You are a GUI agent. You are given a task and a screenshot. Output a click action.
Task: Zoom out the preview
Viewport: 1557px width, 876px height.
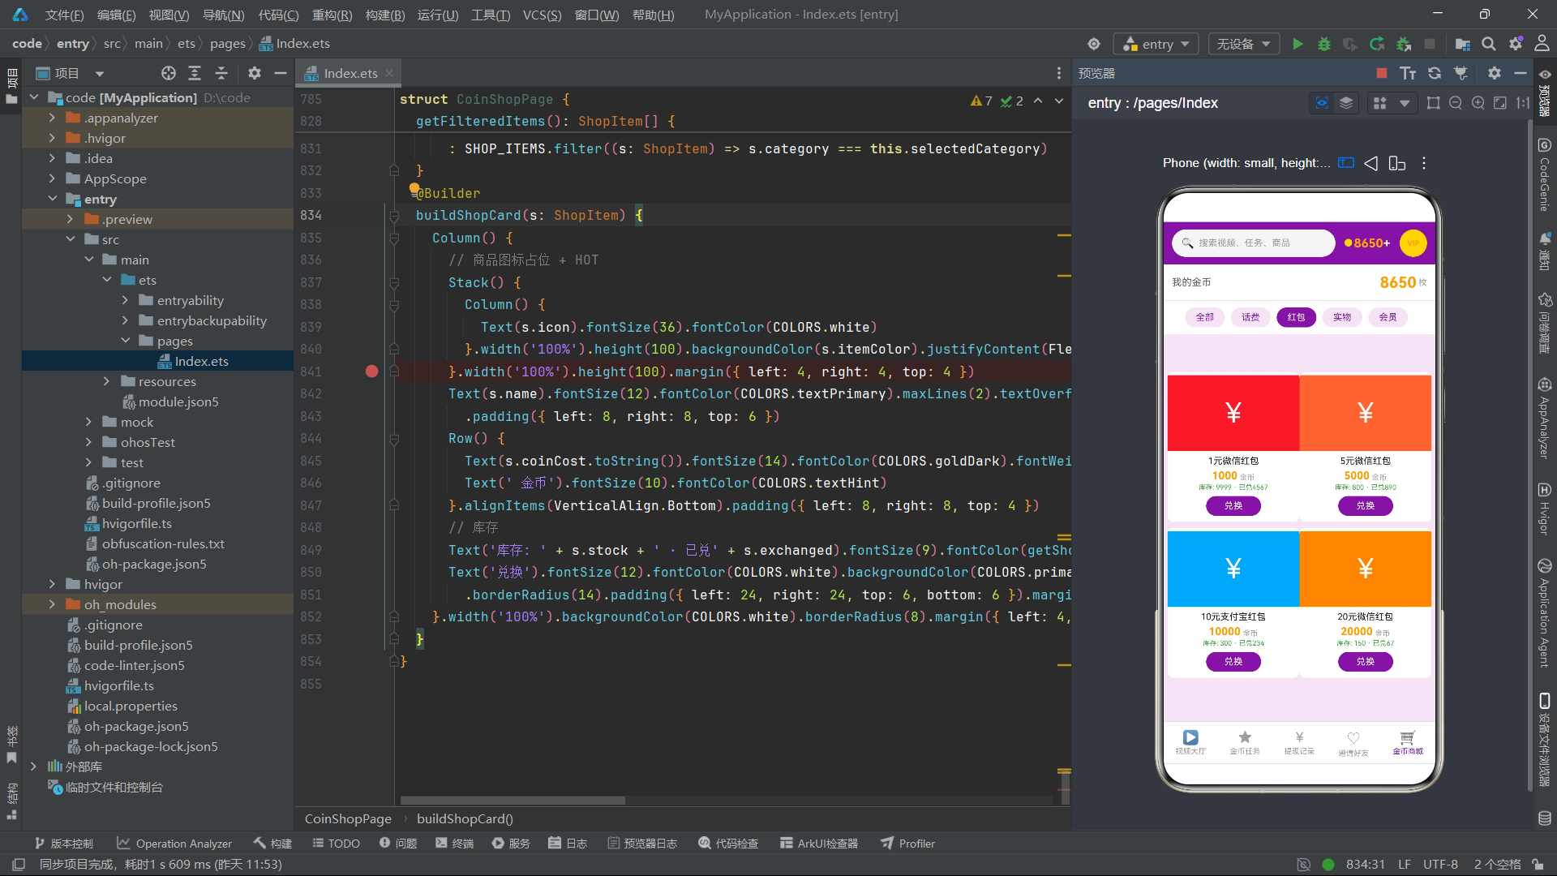pyautogui.click(x=1456, y=103)
